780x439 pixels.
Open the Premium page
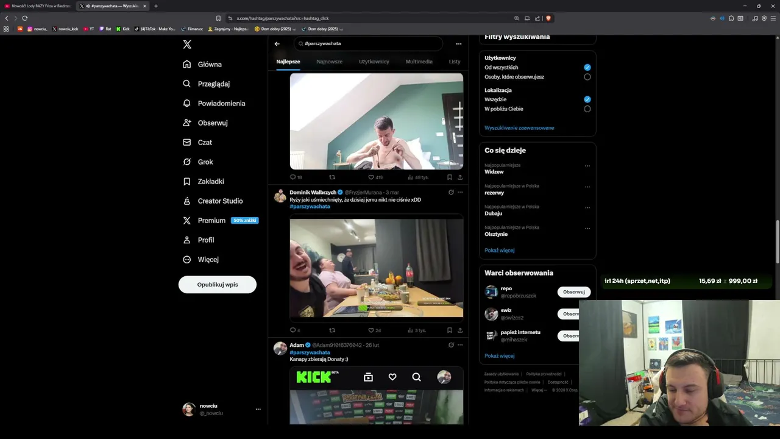point(220,220)
